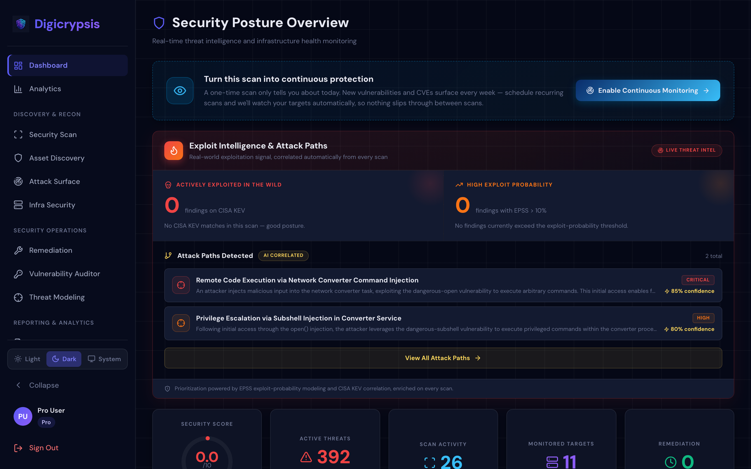Image resolution: width=751 pixels, height=469 pixels.
Task: Navigate to Threat Modeling
Action: [x=68, y=297]
